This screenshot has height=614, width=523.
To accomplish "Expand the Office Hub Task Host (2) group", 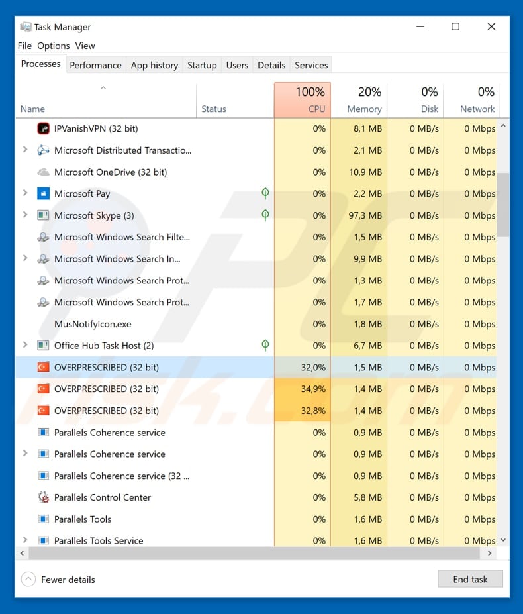I will tap(25, 344).
